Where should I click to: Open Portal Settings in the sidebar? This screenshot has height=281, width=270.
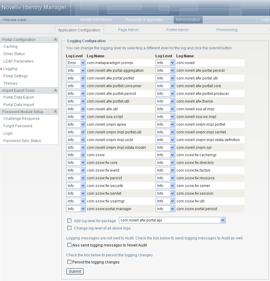pos(16,76)
